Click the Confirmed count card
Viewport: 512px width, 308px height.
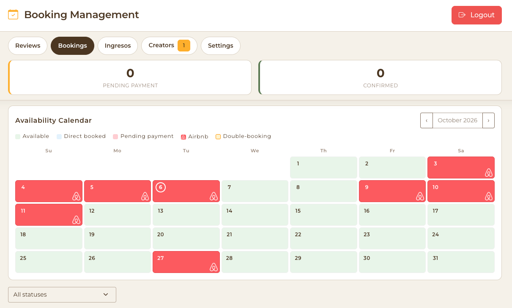click(380, 78)
